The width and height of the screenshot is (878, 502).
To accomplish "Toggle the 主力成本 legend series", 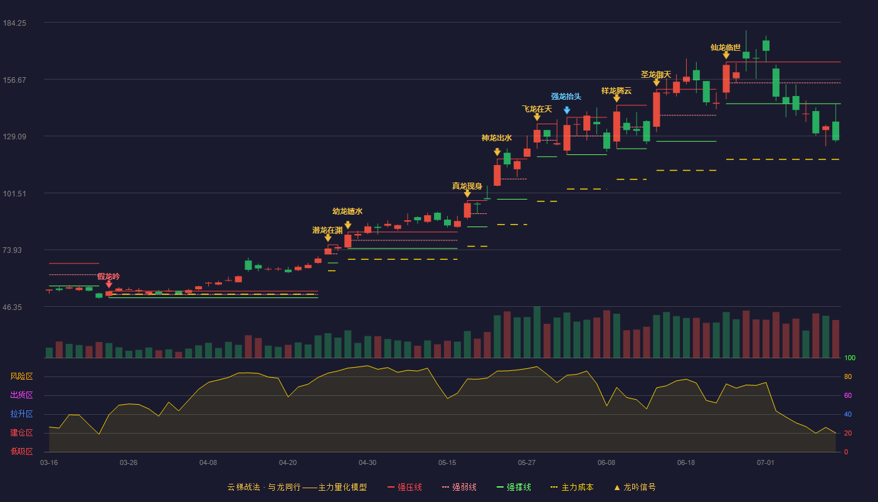I will click(572, 487).
